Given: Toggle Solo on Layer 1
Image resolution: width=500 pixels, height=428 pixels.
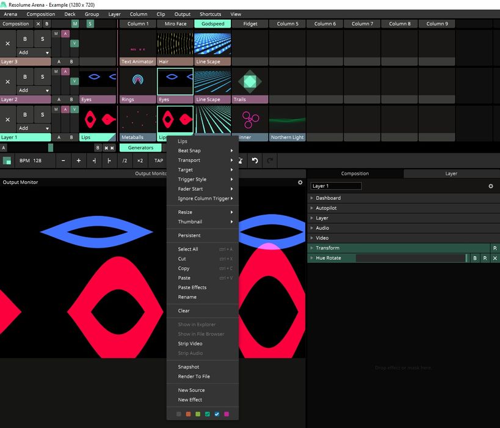Looking at the screenshot, I should pyautogui.click(x=42, y=114).
